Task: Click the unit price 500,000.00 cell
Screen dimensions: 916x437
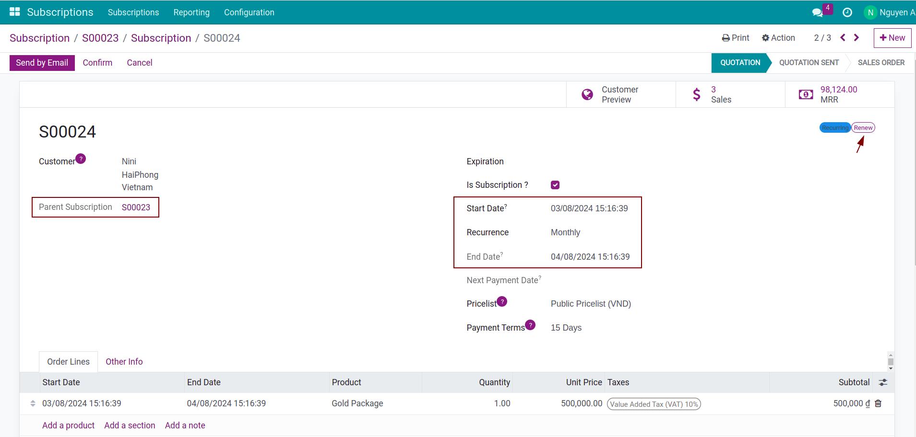Action: tap(582, 403)
